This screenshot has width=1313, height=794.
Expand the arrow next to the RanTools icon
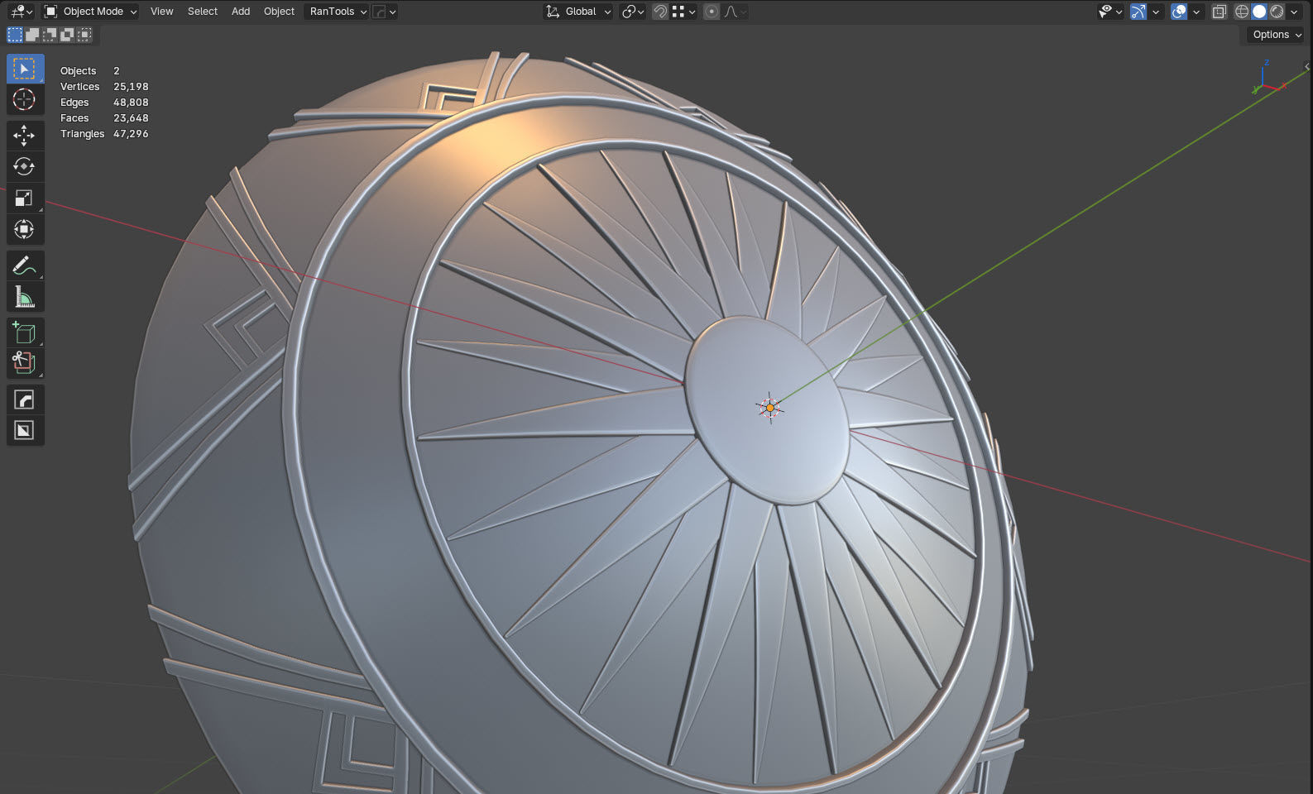click(392, 12)
